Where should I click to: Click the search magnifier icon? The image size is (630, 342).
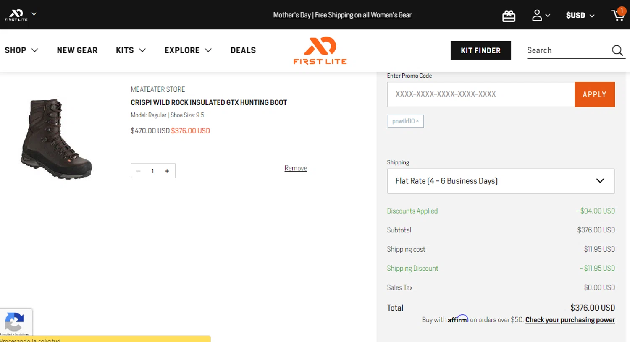(617, 51)
